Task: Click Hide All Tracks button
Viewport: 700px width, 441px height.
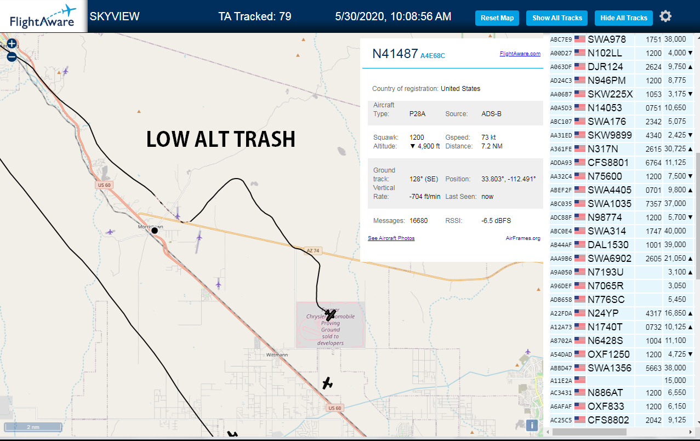Action: coord(624,18)
